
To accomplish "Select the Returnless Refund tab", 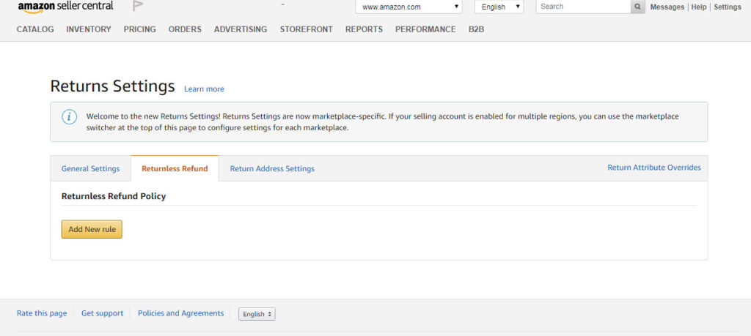I will 175,168.
